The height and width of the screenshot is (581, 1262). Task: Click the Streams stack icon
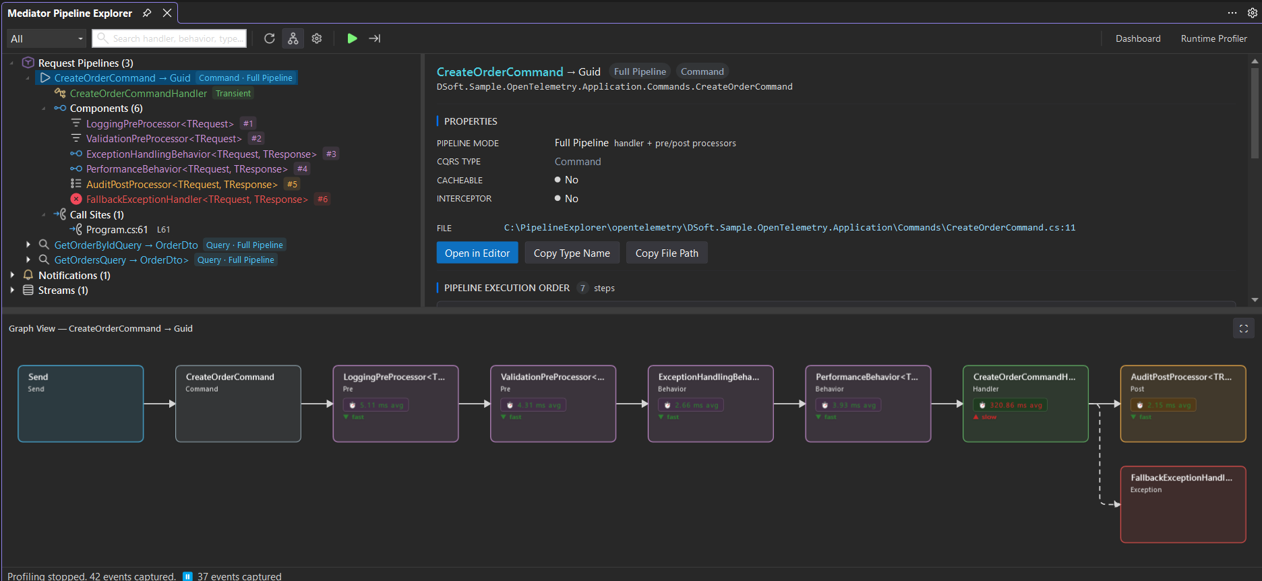click(28, 290)
